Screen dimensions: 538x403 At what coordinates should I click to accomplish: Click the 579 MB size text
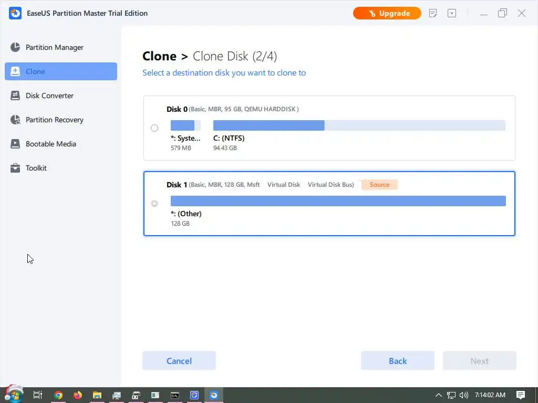coord(181,148)
